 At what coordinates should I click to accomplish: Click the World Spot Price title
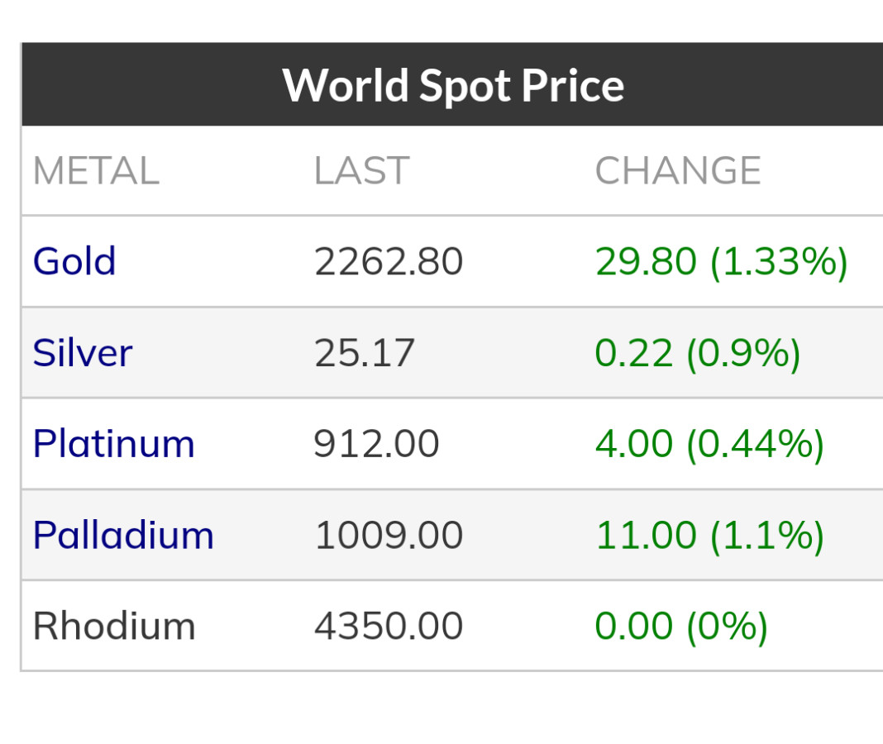click(453, 85)
